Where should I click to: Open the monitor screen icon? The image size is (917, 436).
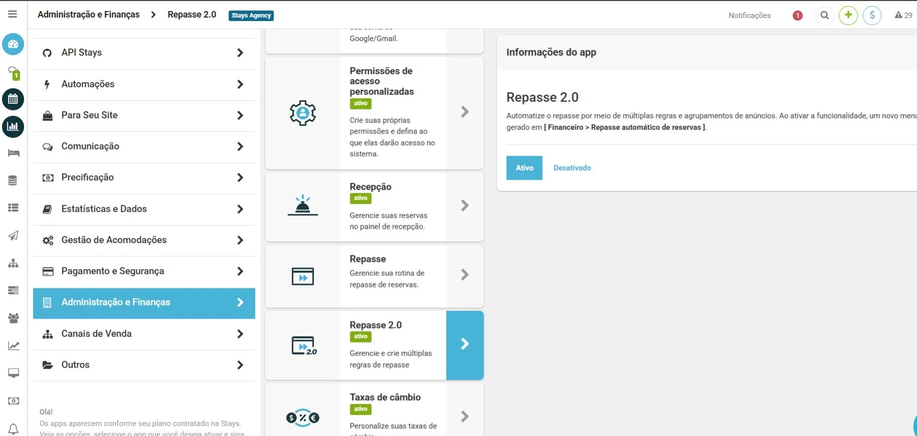click(14, 373)
